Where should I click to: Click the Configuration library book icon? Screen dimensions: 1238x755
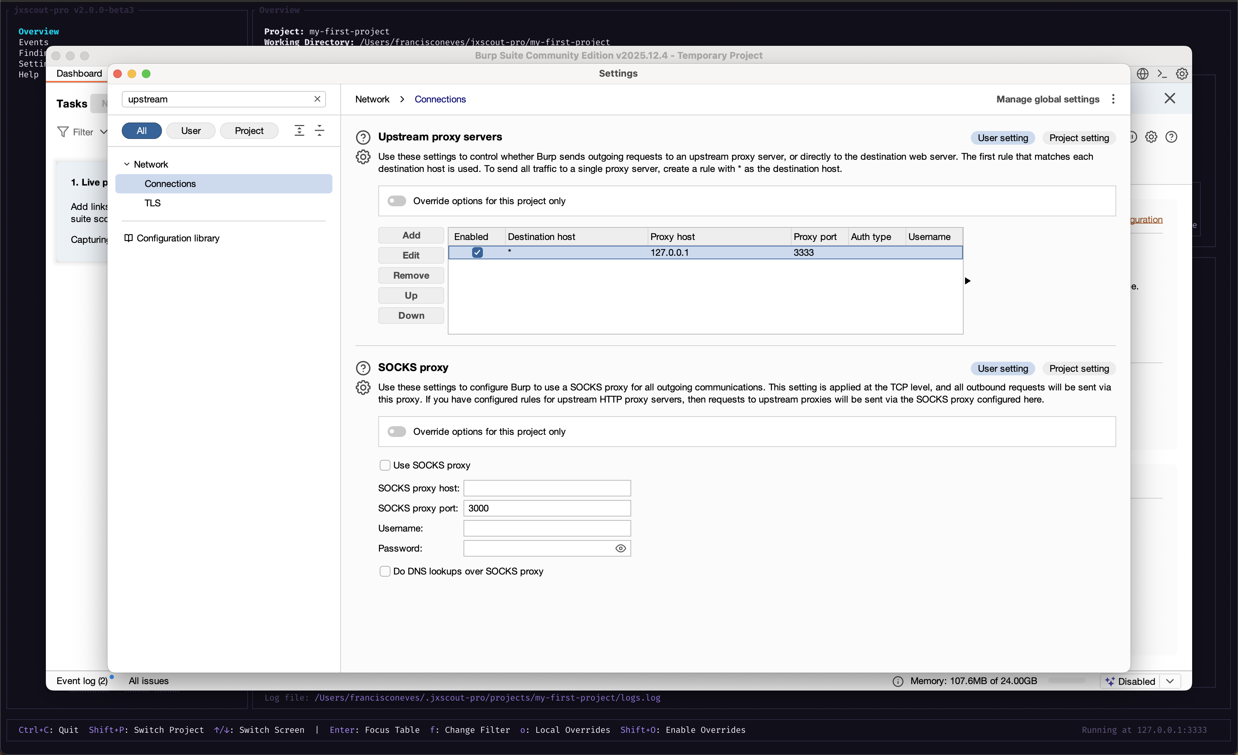(x=129, y=238)
